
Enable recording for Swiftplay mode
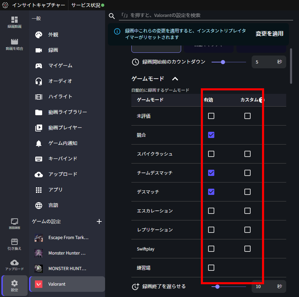click(211, 249)
